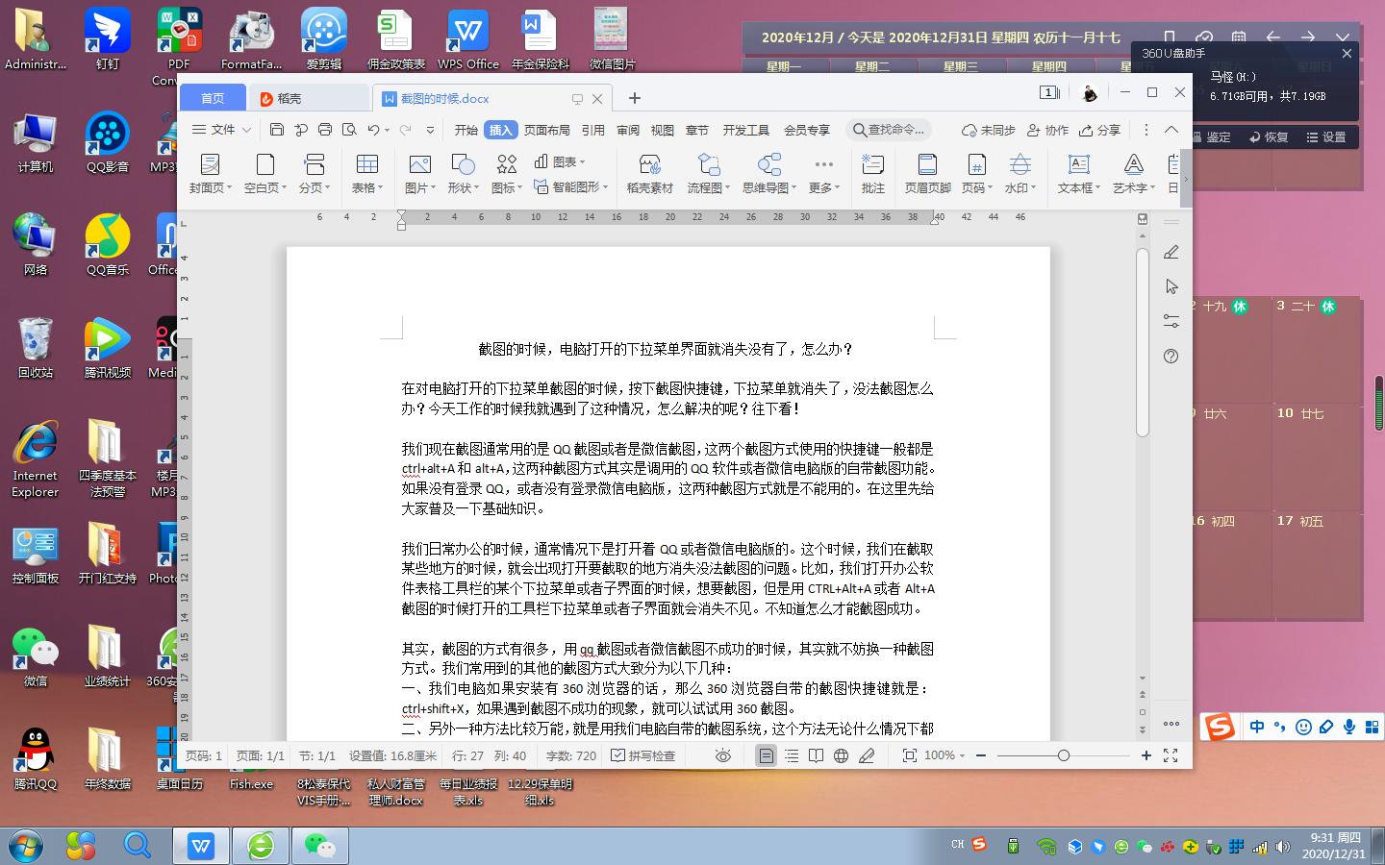Insert a picture with the 图片 tool
The image size is (1385, 865).
tap(417, 173)
